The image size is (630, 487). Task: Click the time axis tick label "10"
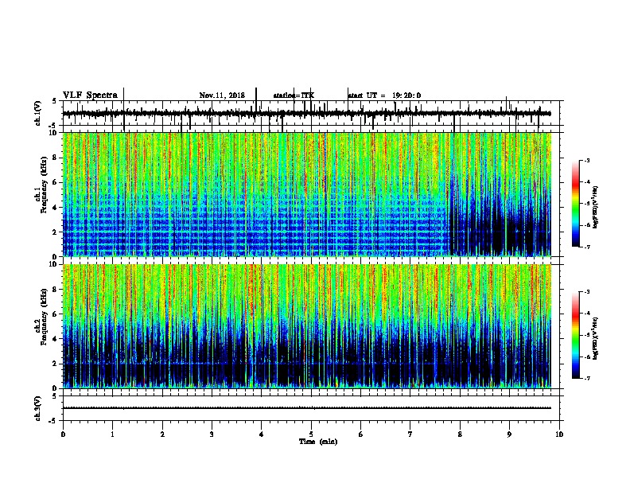(x=559, y=434)
